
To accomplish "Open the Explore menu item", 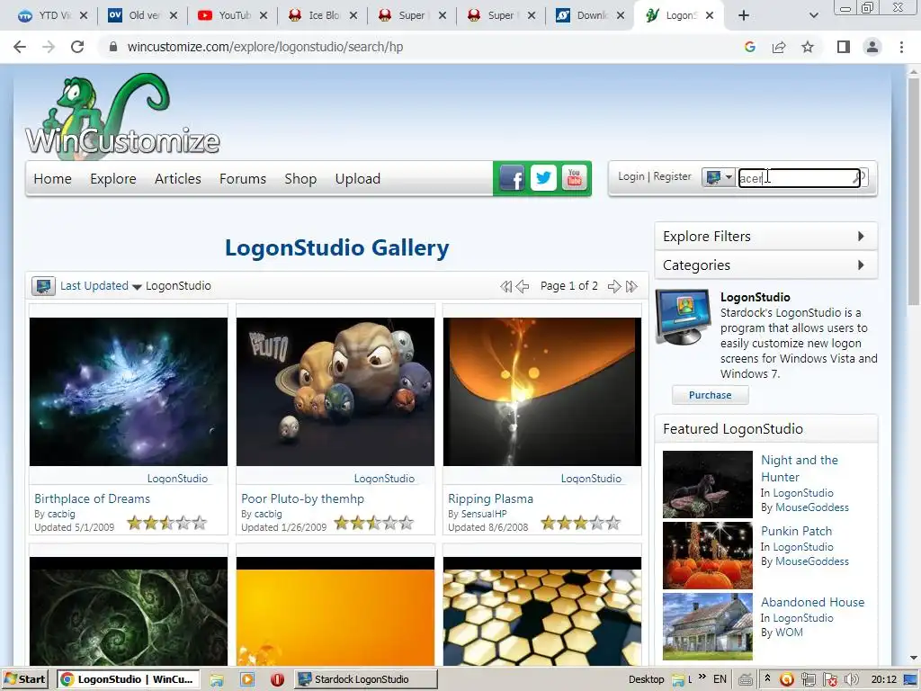I will pos(113,179).
